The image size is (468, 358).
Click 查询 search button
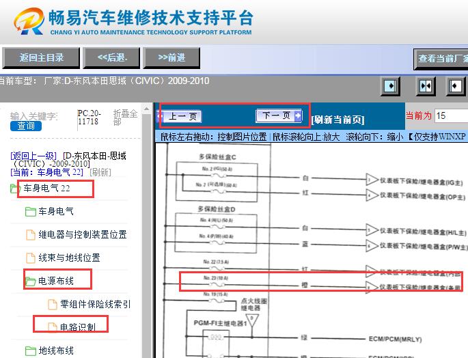point(26,126)
